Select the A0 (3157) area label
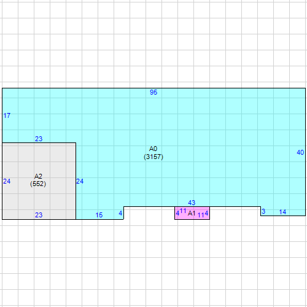Screen dimensions: 307x307 (153, 153)
